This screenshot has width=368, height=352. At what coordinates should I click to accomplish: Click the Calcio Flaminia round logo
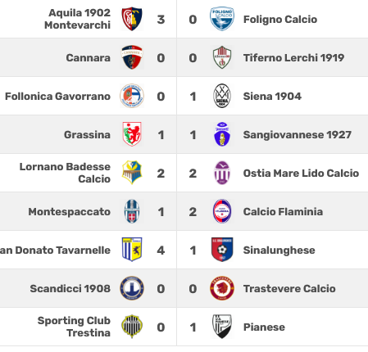pyautogui.click(x=222, y=211)
